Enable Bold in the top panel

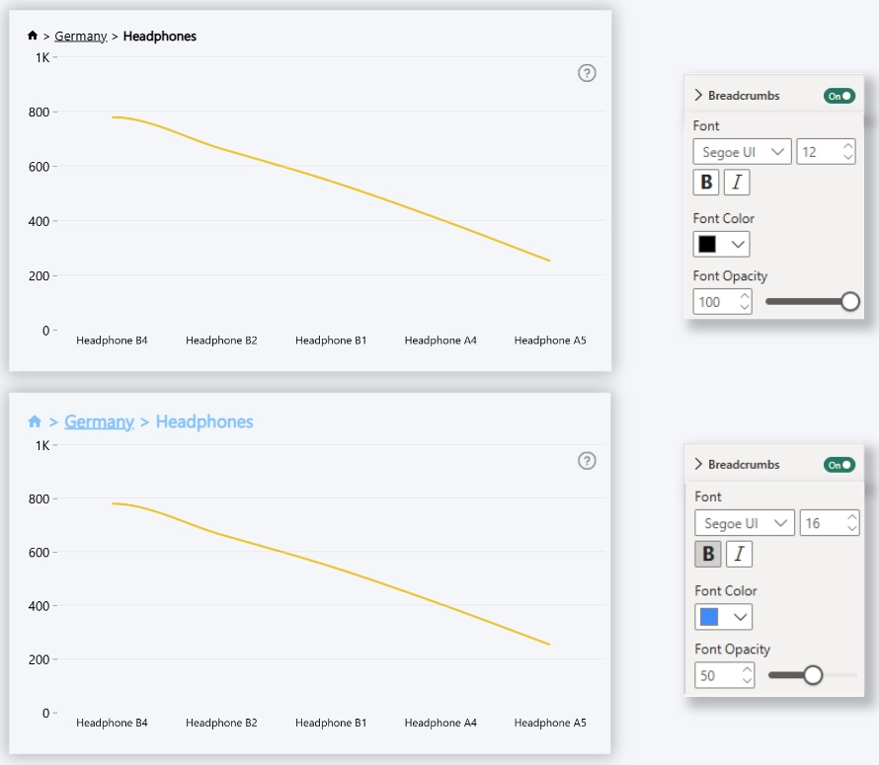(706, 183)
